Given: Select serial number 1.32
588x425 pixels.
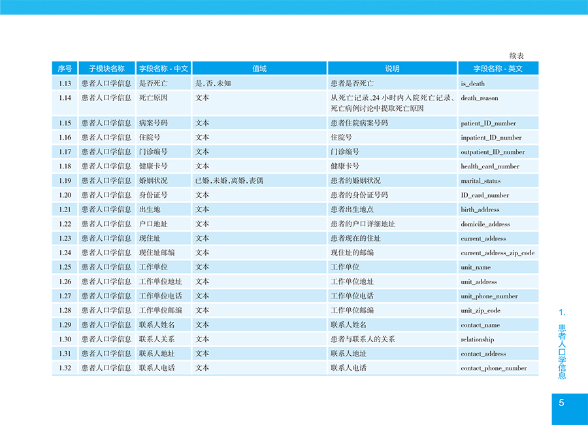Looking at the screenshot, I should [65, 368].
